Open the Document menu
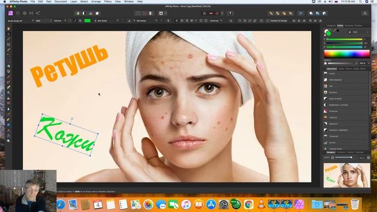Screen dimensions: 377x212 61,1
